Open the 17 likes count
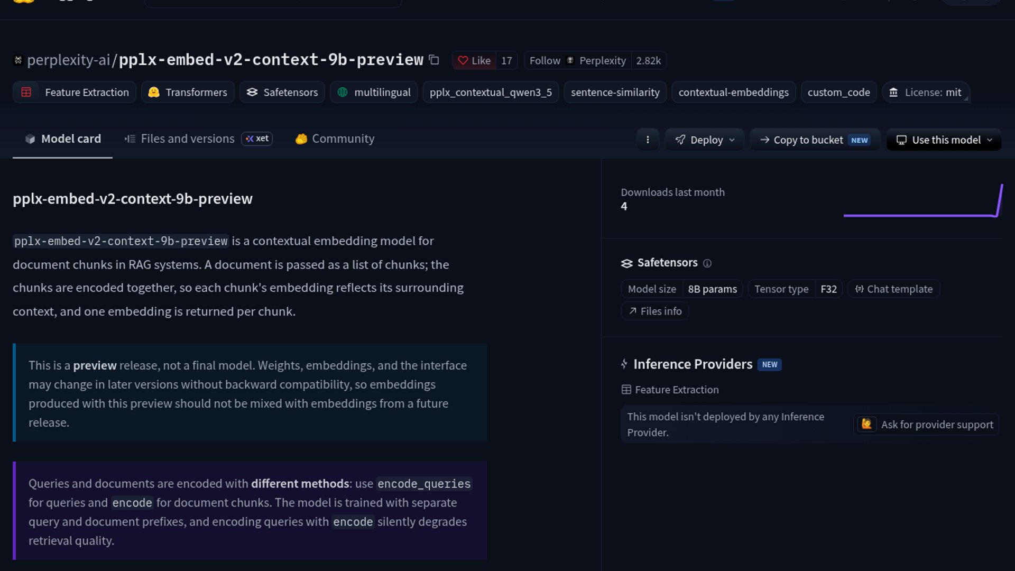 tap(506, 60)
